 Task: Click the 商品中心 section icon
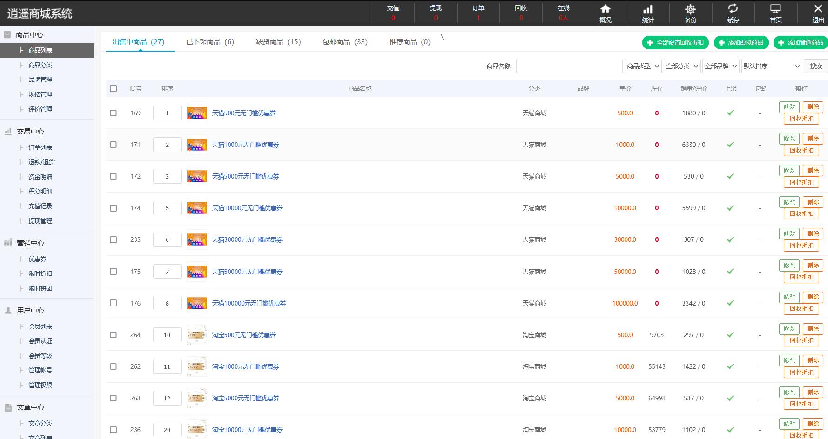7,34
